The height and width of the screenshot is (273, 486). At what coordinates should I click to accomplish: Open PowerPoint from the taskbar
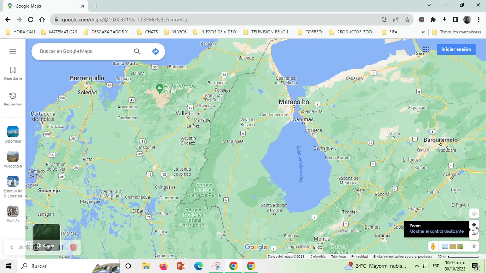point(181,266)
